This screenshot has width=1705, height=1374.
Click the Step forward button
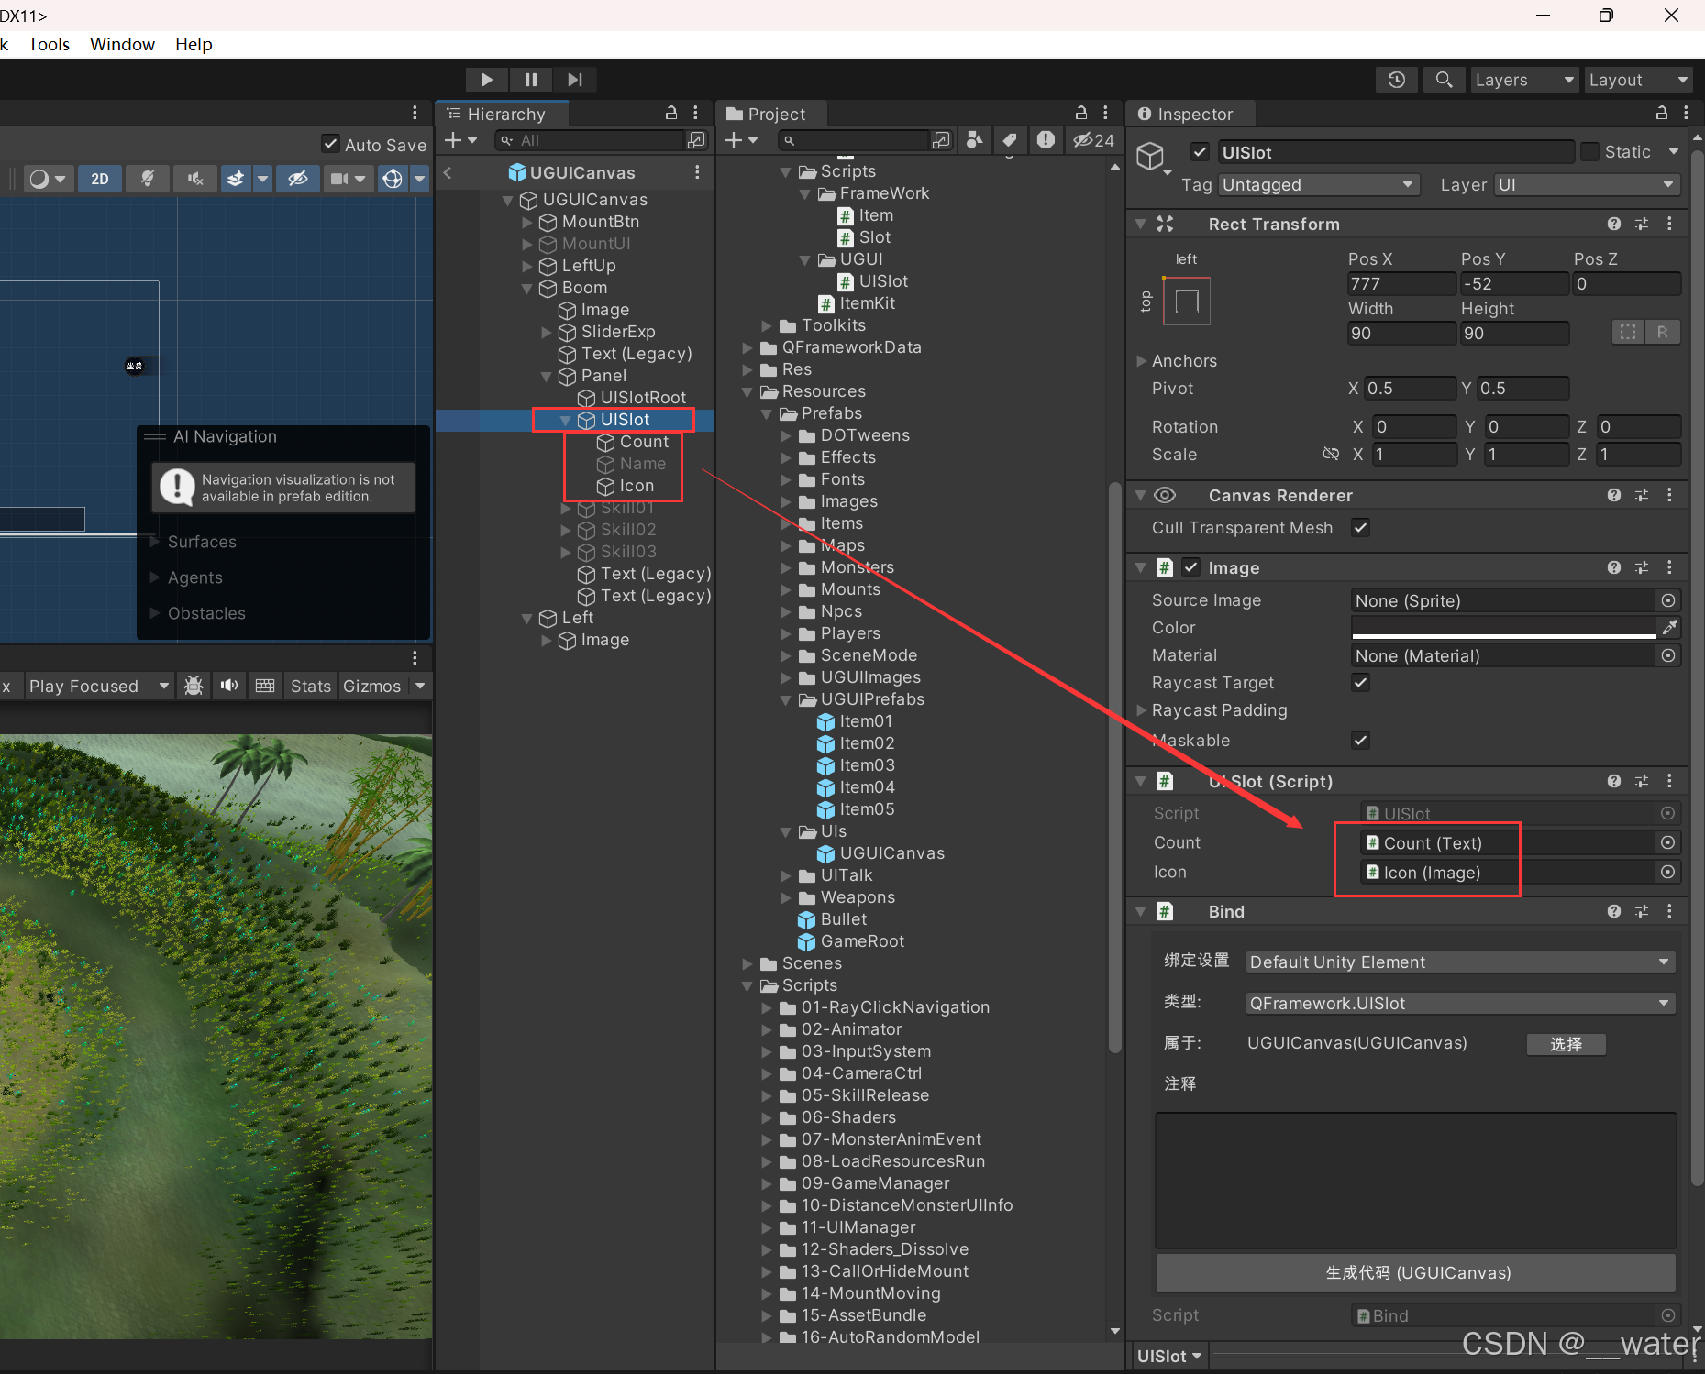coord(574,80)
